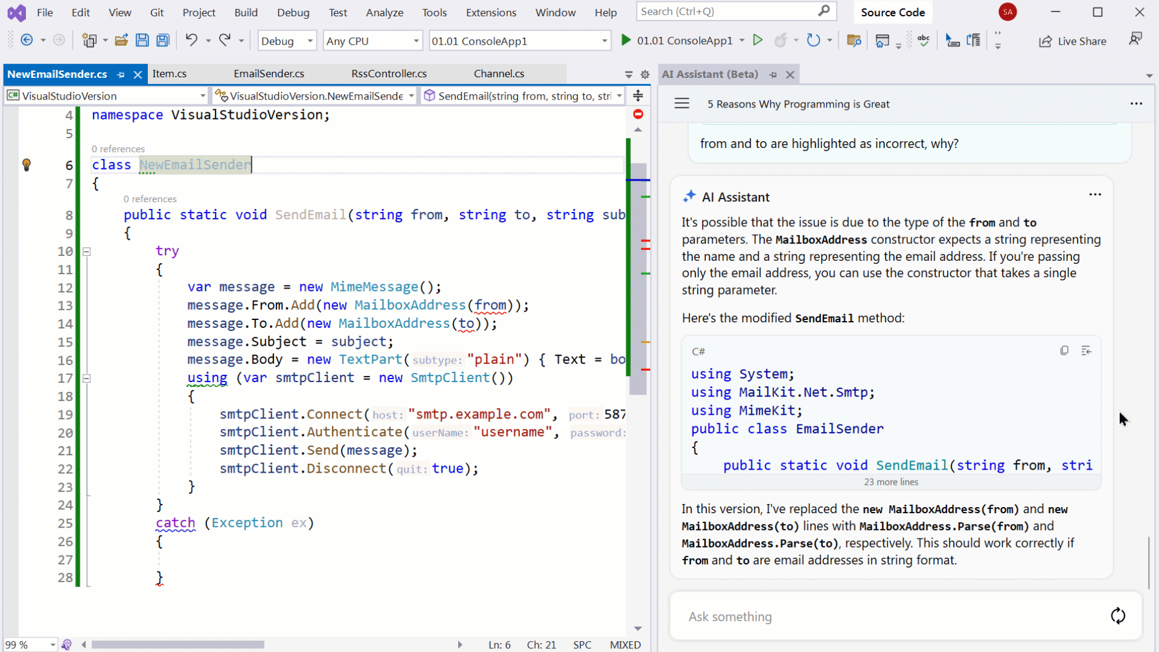The width and height of the screenshot is (1159, 652).
Task: Copy the AI Assistant code snippet
Action: click(1064, 351)
